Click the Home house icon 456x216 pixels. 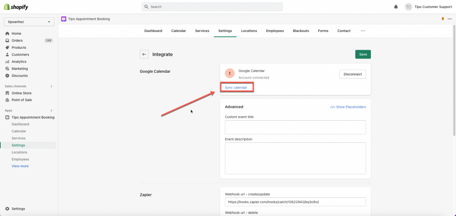(8, 34)
